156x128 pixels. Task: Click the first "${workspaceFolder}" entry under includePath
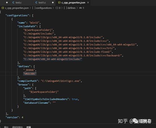click(38, 30)
